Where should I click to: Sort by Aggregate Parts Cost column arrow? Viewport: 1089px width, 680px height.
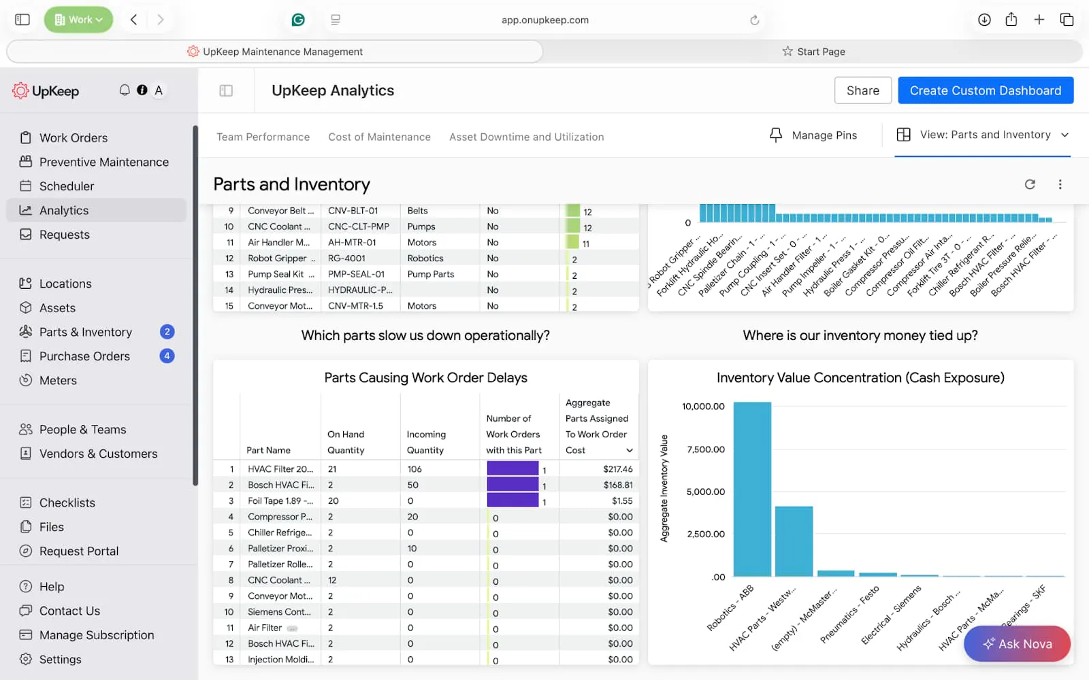click(630, 450)
